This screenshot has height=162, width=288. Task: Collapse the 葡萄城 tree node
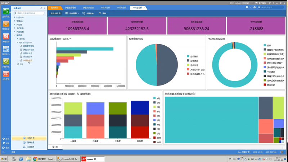click(15, 35)
